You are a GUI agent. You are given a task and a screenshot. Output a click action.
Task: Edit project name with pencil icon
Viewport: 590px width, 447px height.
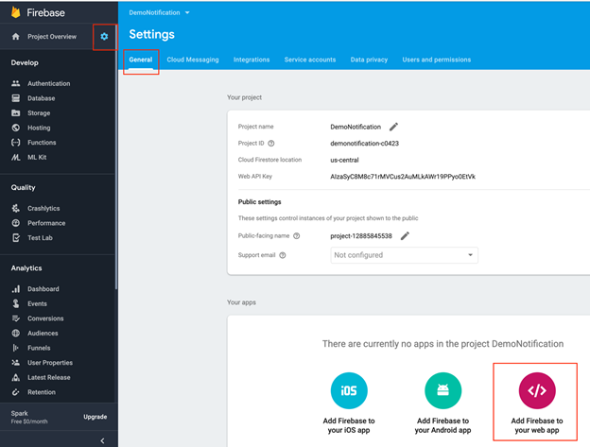click(x=393, y=127)
